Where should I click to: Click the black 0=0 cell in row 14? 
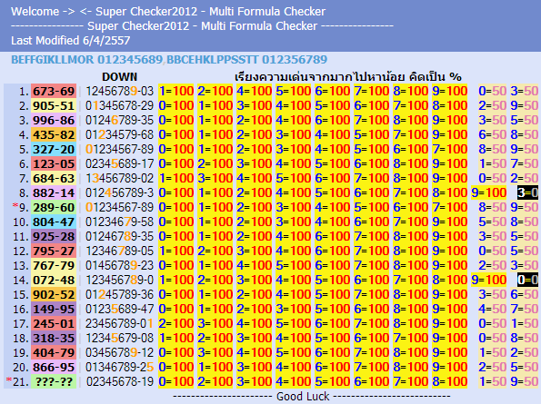coord(527,280)
